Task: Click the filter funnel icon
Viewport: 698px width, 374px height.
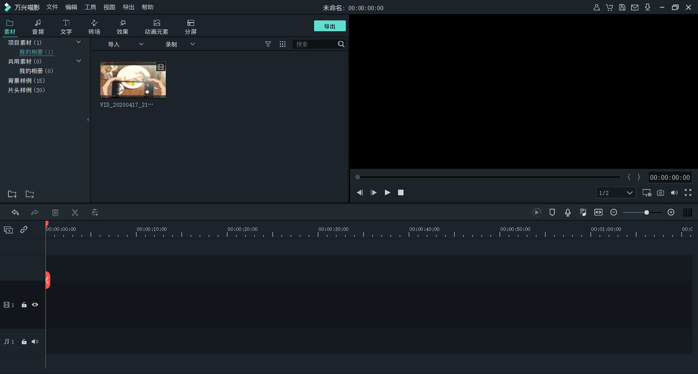Action: 268,44
